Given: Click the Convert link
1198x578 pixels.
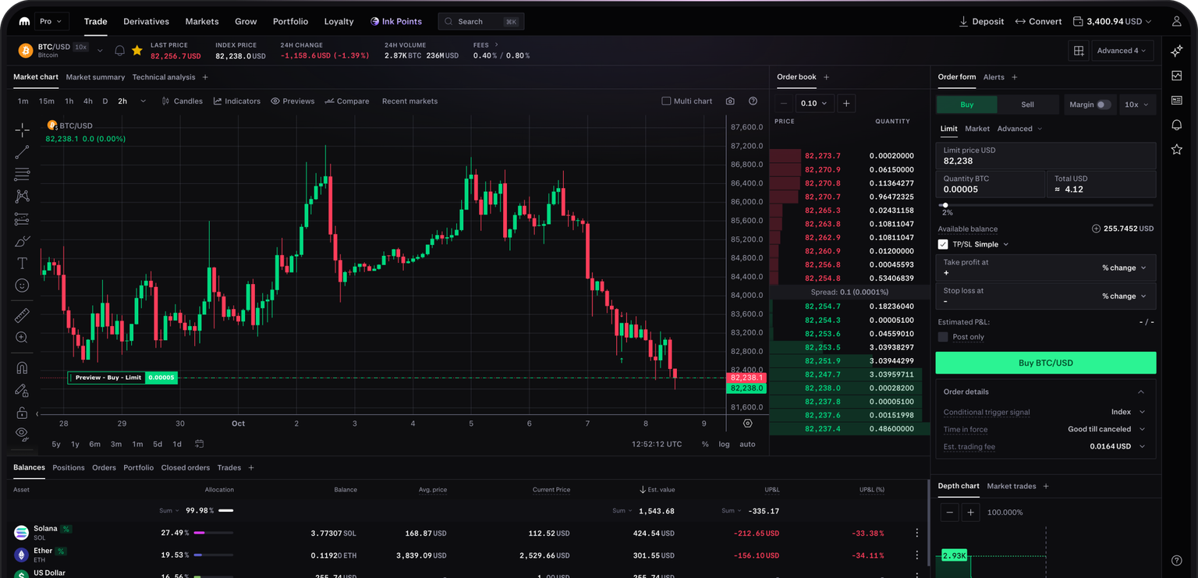Looking at the screenshot, I should coord(1038,22).
